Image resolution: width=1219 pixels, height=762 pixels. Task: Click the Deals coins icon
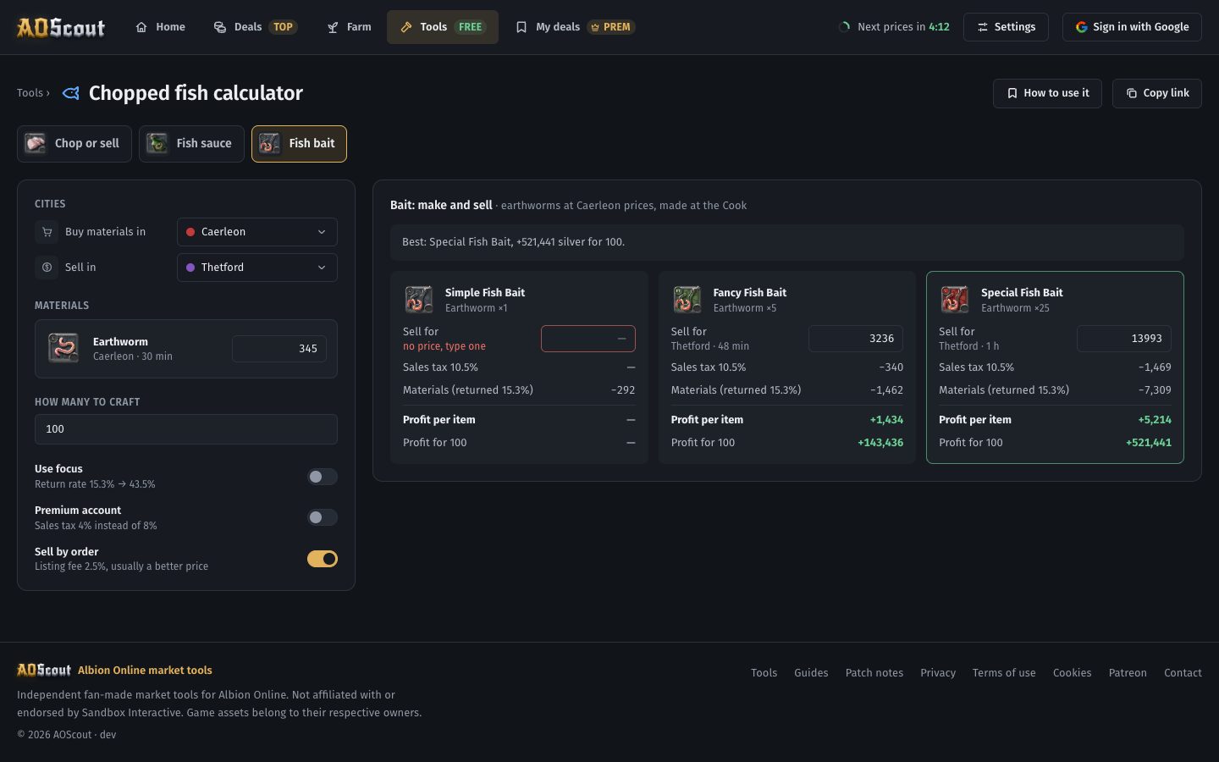coord(220,27)
